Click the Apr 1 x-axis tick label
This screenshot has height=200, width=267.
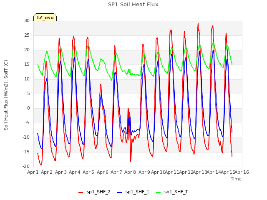[33, 172]
